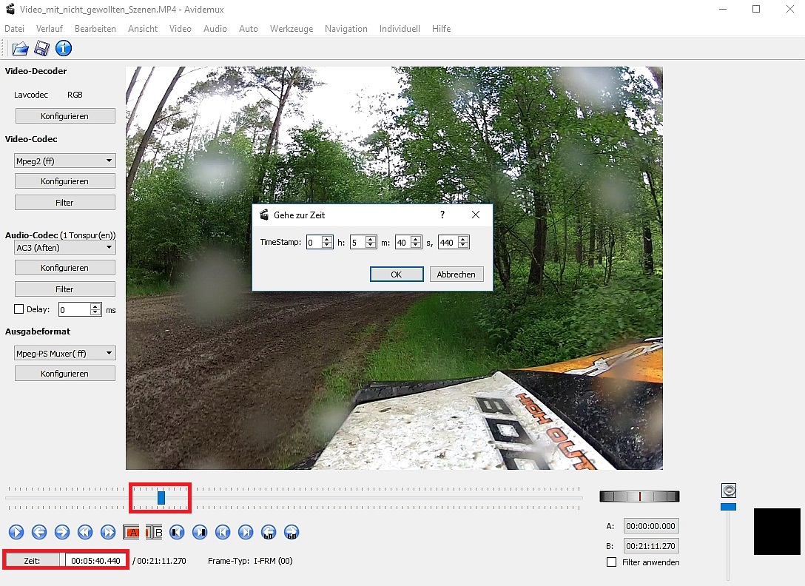The image size is (805, 586).
Task: Show file information with the info icon
Action: pos(64,49)
